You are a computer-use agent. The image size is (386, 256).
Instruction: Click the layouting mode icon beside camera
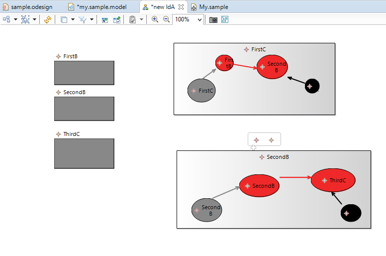225,19
